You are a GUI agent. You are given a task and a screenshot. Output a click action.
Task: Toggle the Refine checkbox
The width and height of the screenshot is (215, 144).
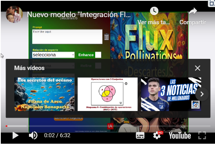98,66
